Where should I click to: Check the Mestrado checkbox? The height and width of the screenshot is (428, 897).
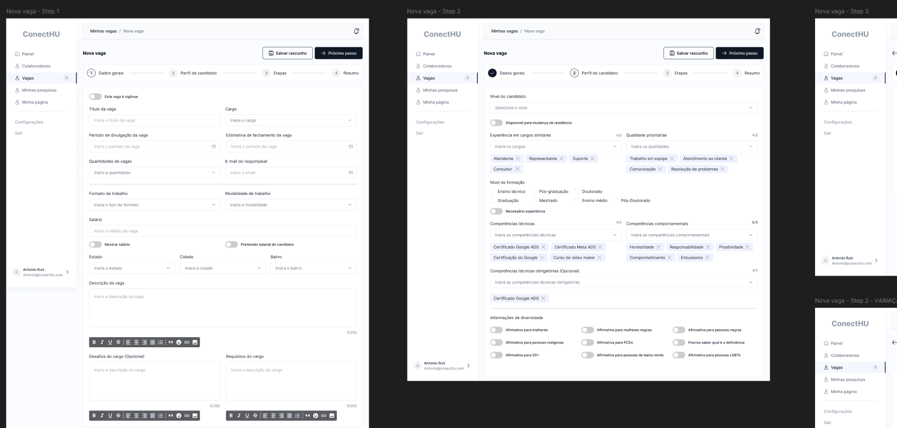(534, 200)
